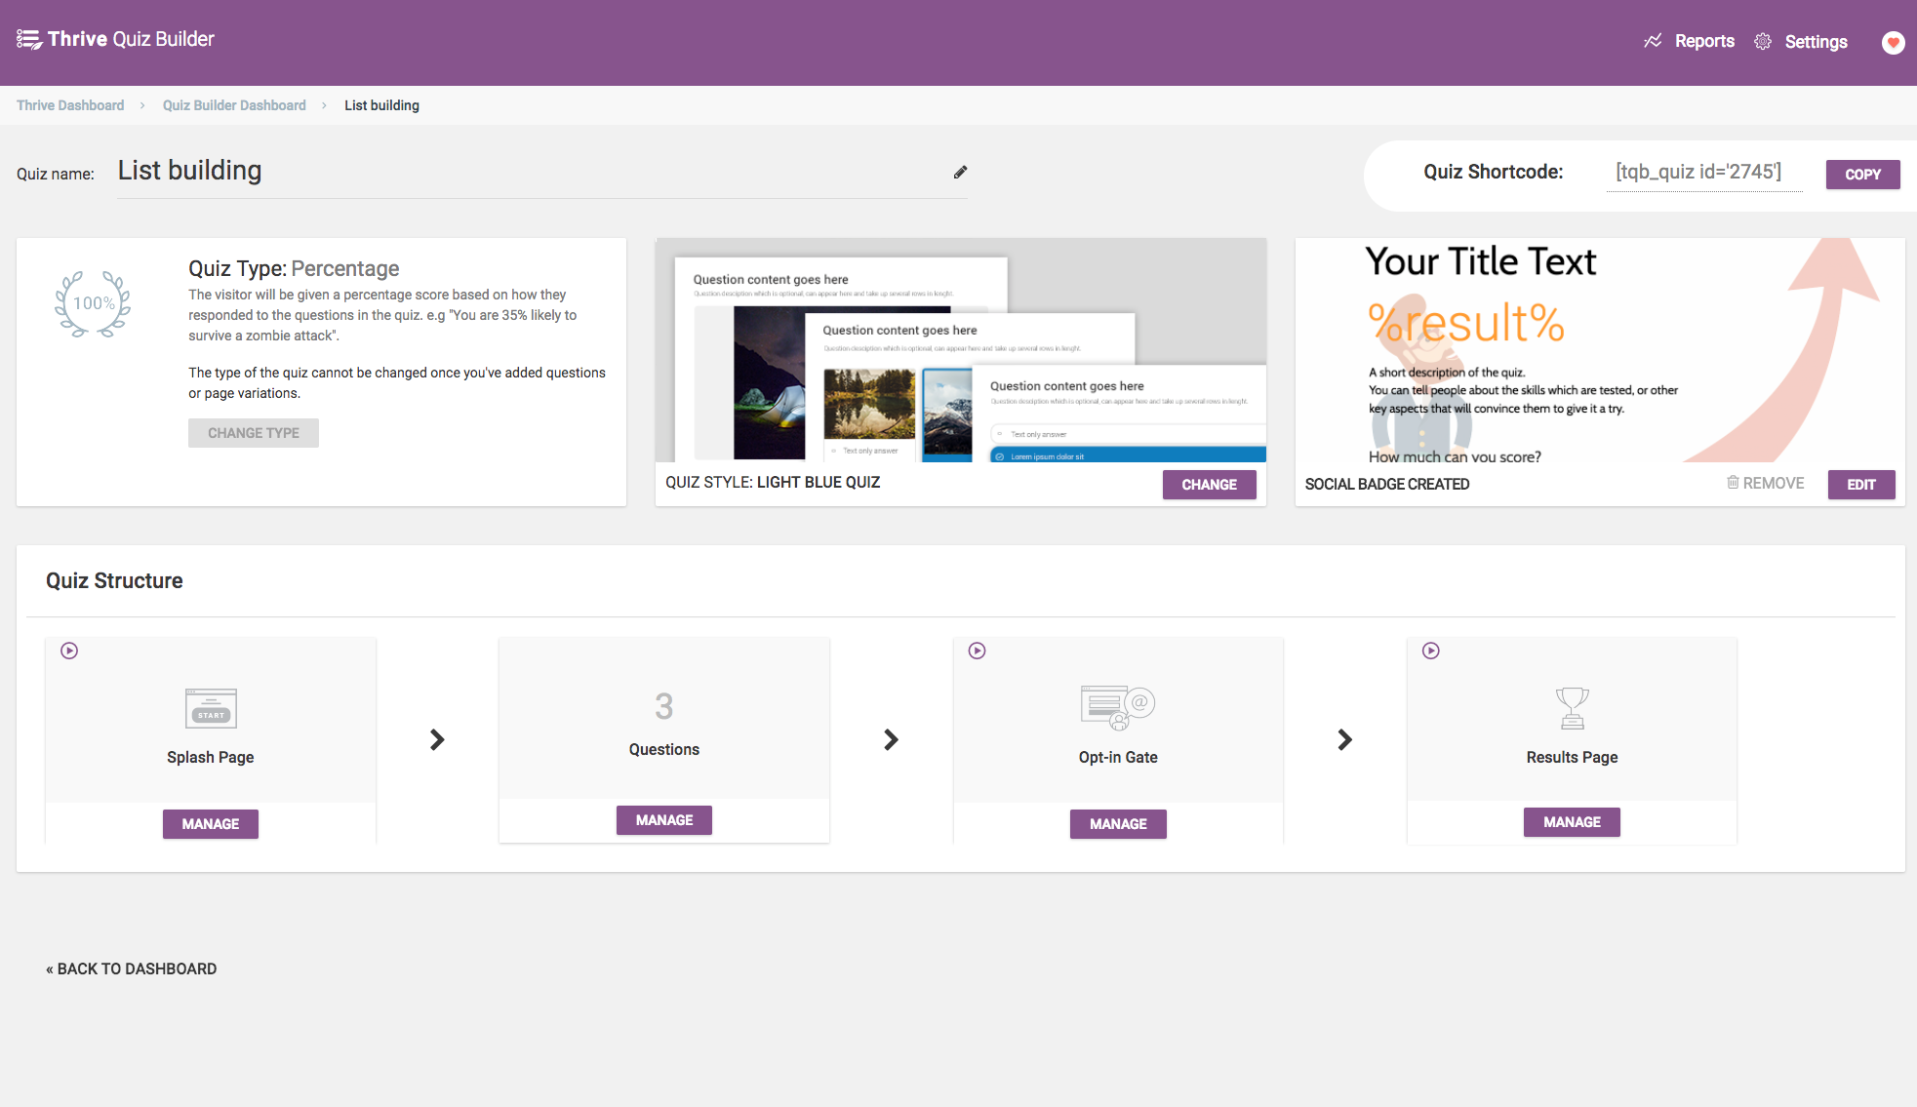Navigate to Quiz Builder Dashboard breadcrumb
The height and width of the screenshot is (1107, 1917).
[233, 104]
